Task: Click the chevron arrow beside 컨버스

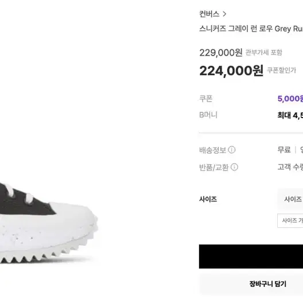Action: [224, 14]
